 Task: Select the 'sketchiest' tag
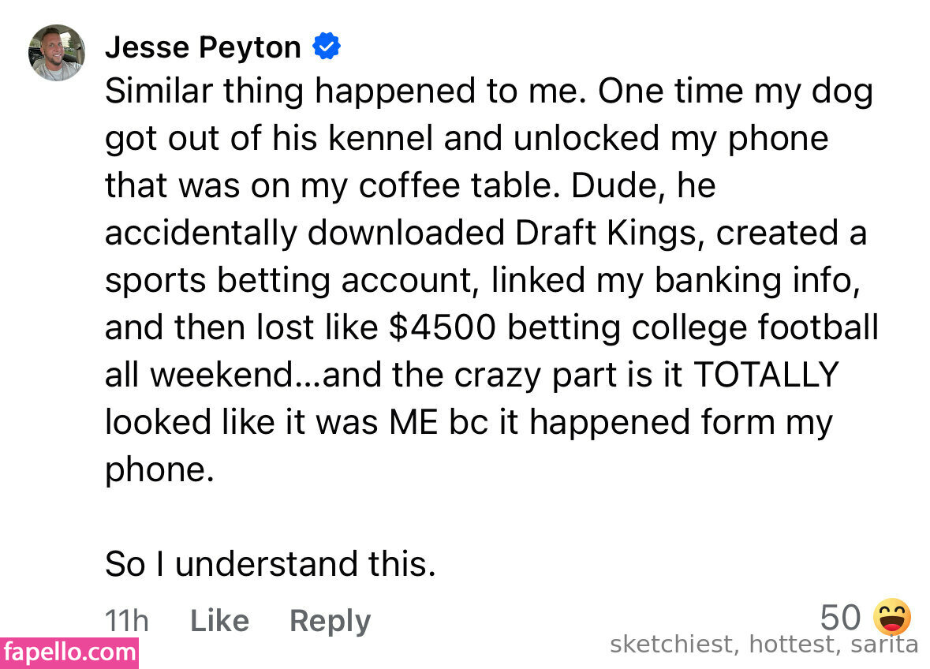(x=671, y=645)
